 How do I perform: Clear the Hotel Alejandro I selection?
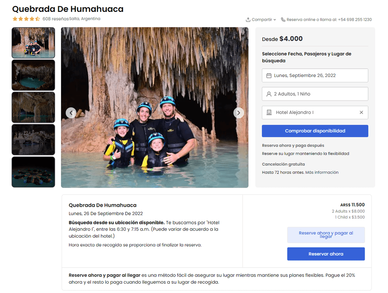tap(361, 113)
